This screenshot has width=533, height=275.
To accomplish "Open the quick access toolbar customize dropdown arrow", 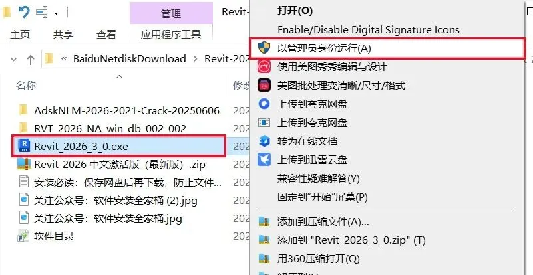I will point(56,13).
